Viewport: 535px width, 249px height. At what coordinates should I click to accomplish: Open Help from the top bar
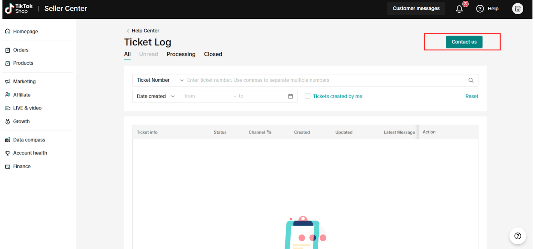point(488,9)
